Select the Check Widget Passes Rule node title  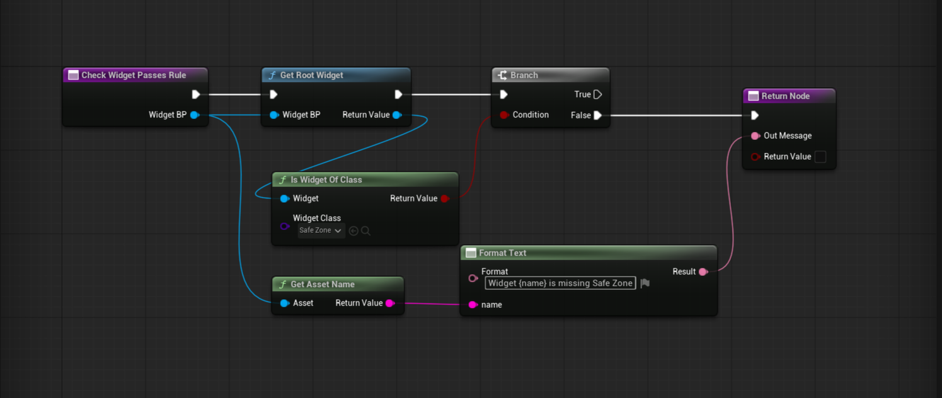pos(134,75)
